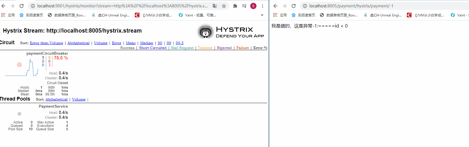Click the Bad Request legend label

coord(182,48)
